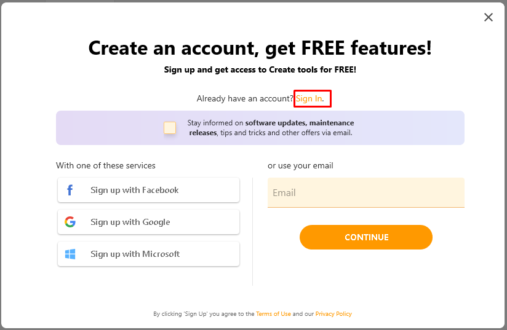Click the 'With one of these services' label
This screenshot has height=330, width=507.
pos(106,166)
